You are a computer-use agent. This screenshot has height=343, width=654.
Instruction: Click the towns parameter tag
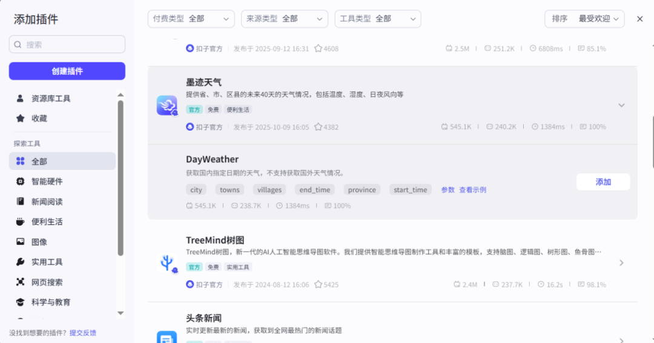(230, 189)
